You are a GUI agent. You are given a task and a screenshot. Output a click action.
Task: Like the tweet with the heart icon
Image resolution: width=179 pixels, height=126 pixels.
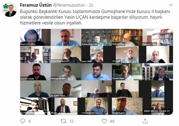[x=104, y=121]
